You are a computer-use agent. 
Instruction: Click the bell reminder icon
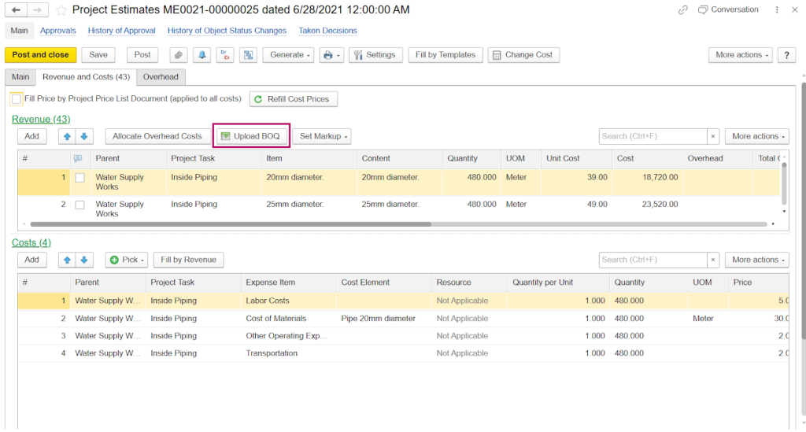202,55
